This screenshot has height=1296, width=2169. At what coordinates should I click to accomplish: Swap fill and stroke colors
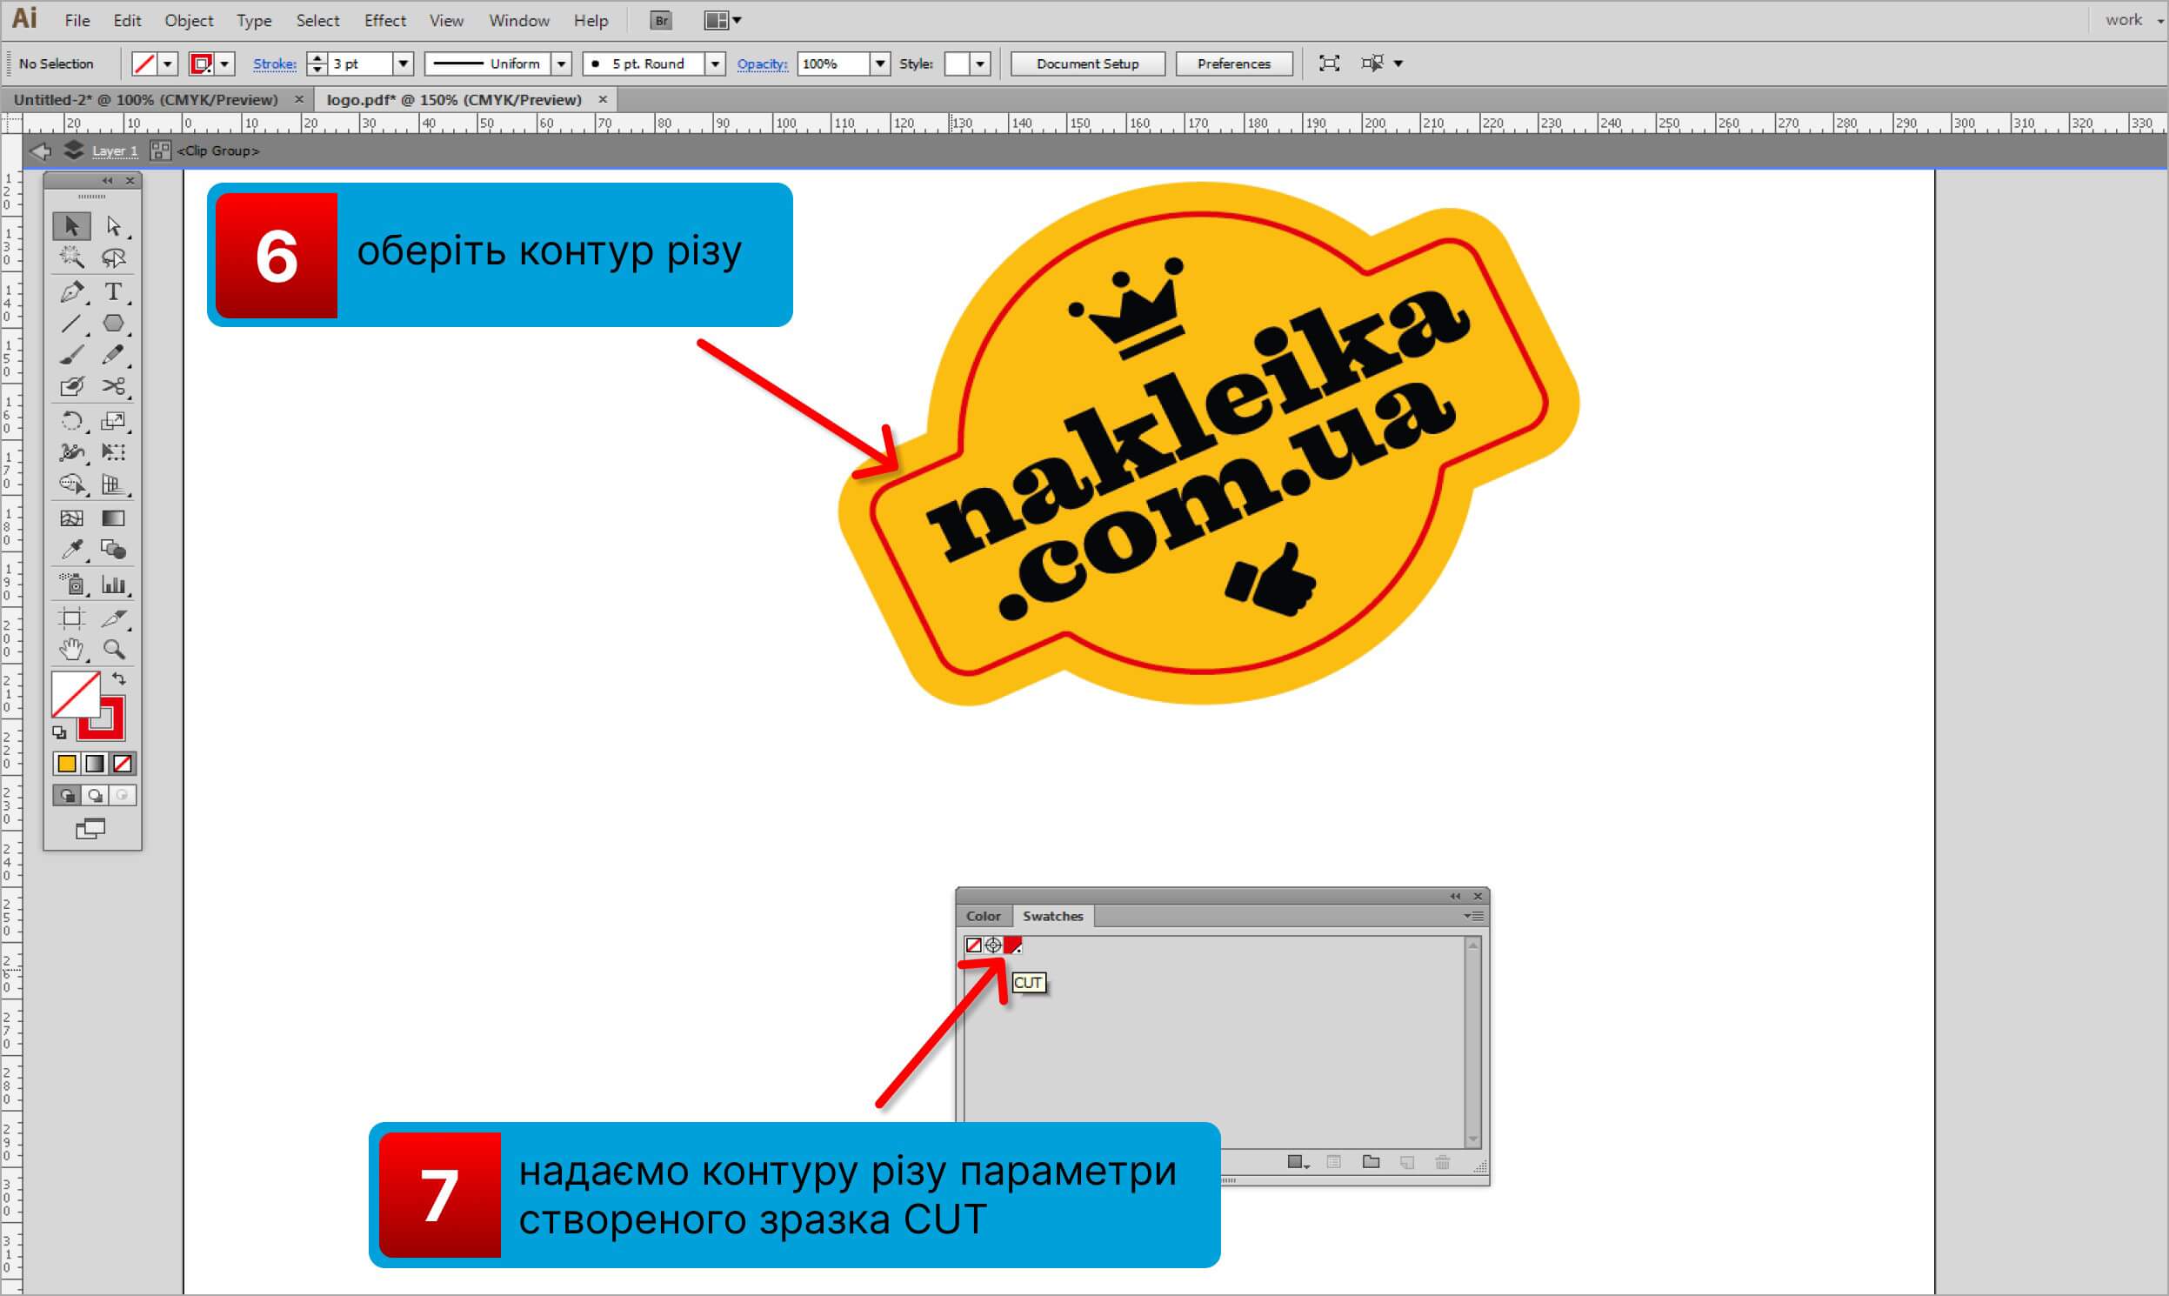coord(119,678)
